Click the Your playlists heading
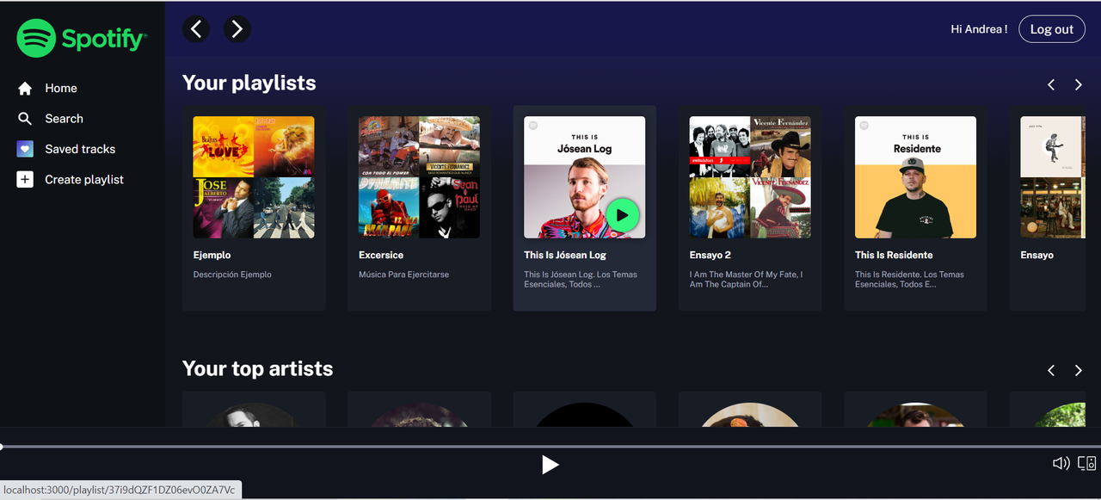 point(249,83)
